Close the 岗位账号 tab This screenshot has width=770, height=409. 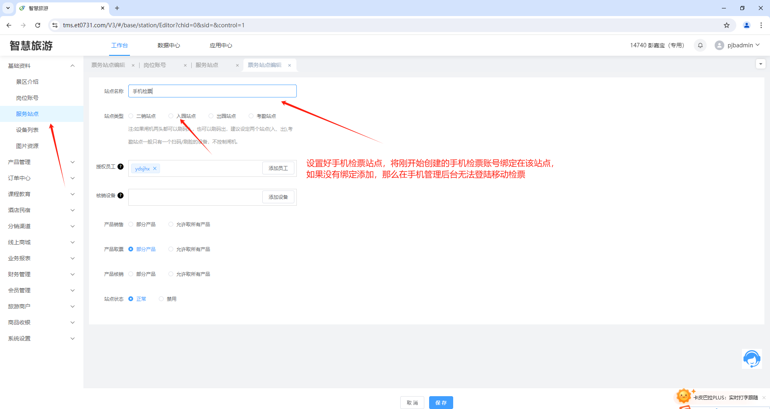point(185,65)
